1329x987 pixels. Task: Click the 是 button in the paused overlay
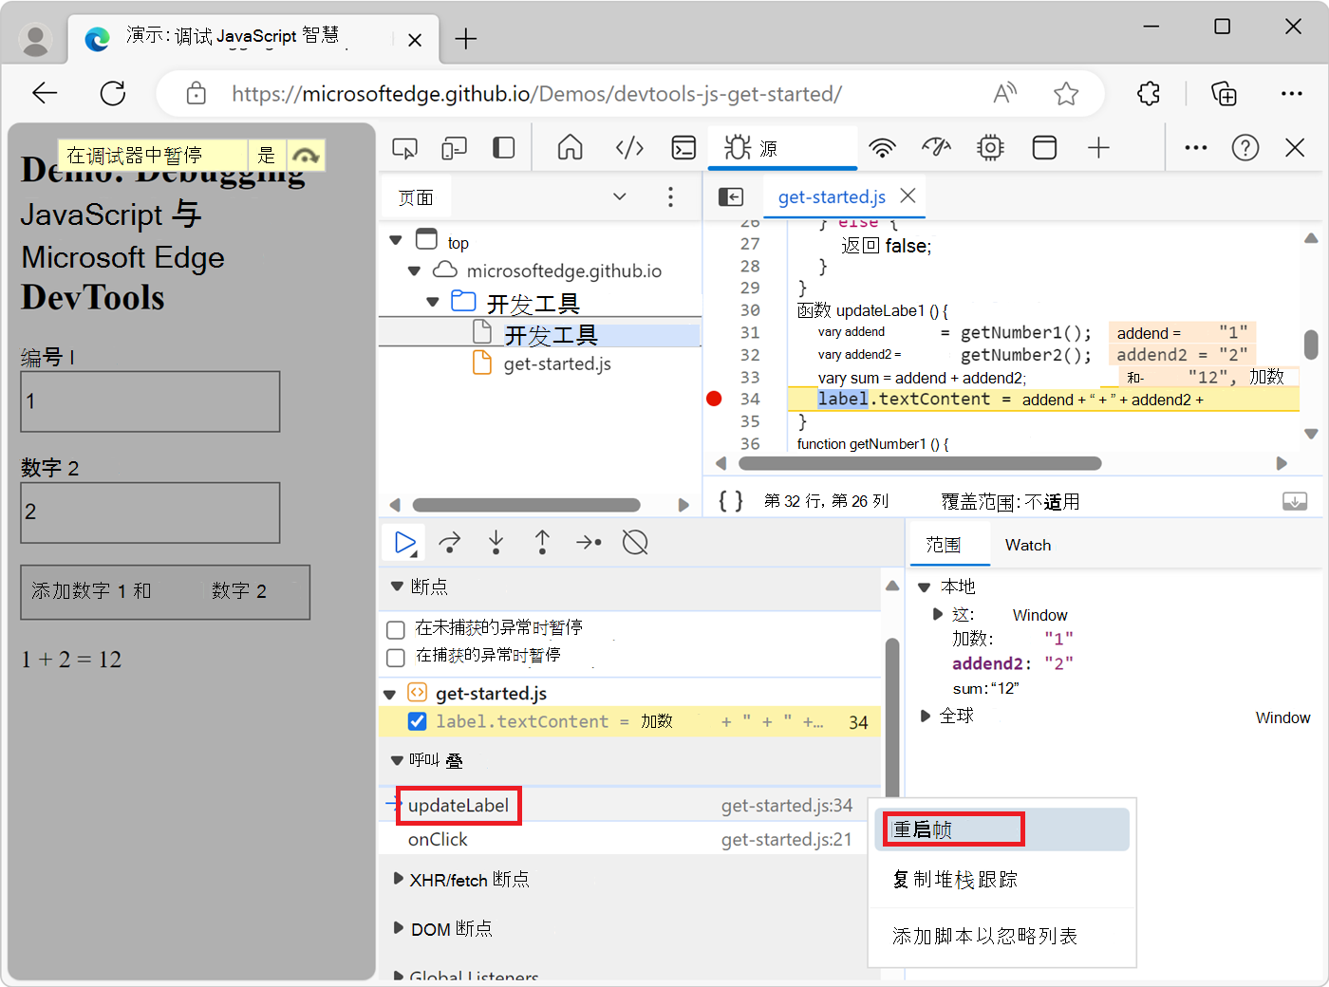coord(267,155)
